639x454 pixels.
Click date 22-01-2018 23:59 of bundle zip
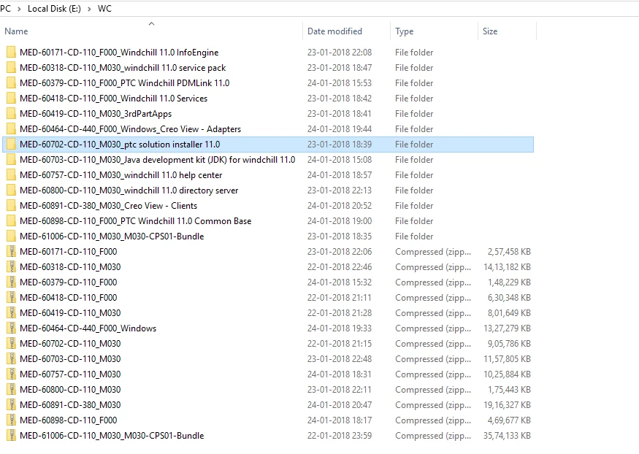coord(340,436)
